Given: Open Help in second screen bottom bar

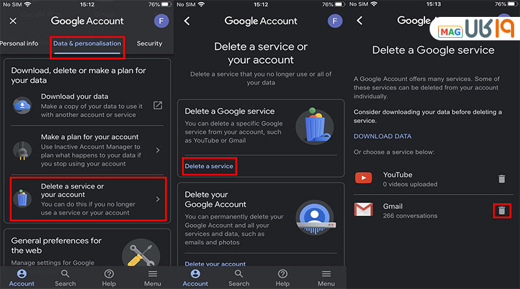Looking at the screenshot, I should [283, 279].
